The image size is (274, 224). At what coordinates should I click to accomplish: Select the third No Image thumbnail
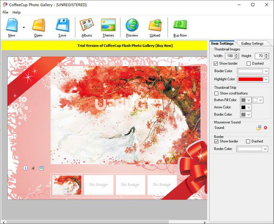pos(130,185)
